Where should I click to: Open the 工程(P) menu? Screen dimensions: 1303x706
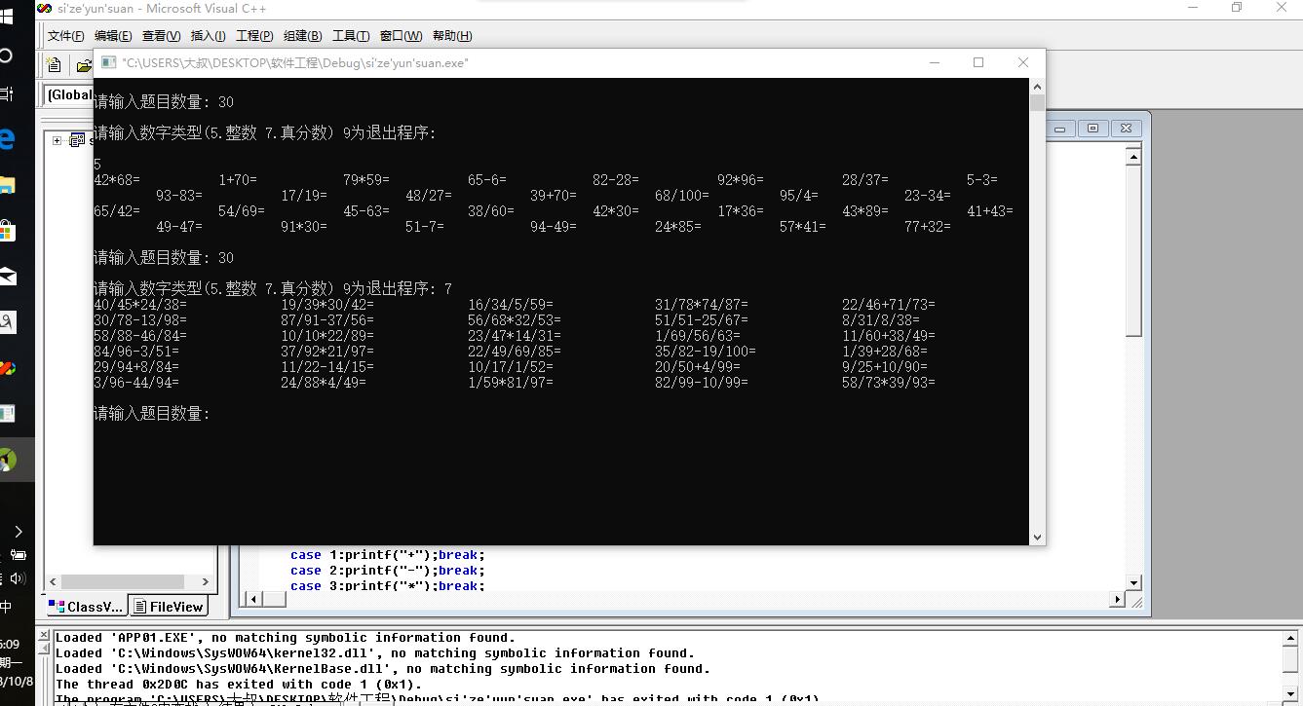pos(254,36)
